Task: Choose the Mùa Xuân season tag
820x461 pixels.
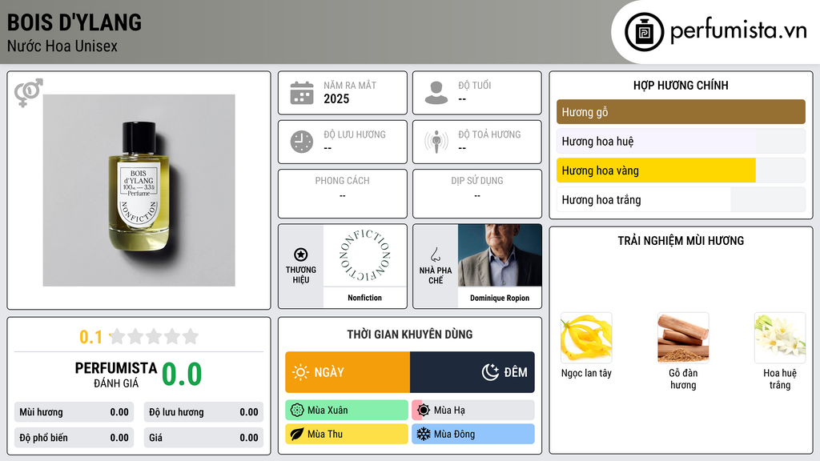Action: tap(347, 411)
